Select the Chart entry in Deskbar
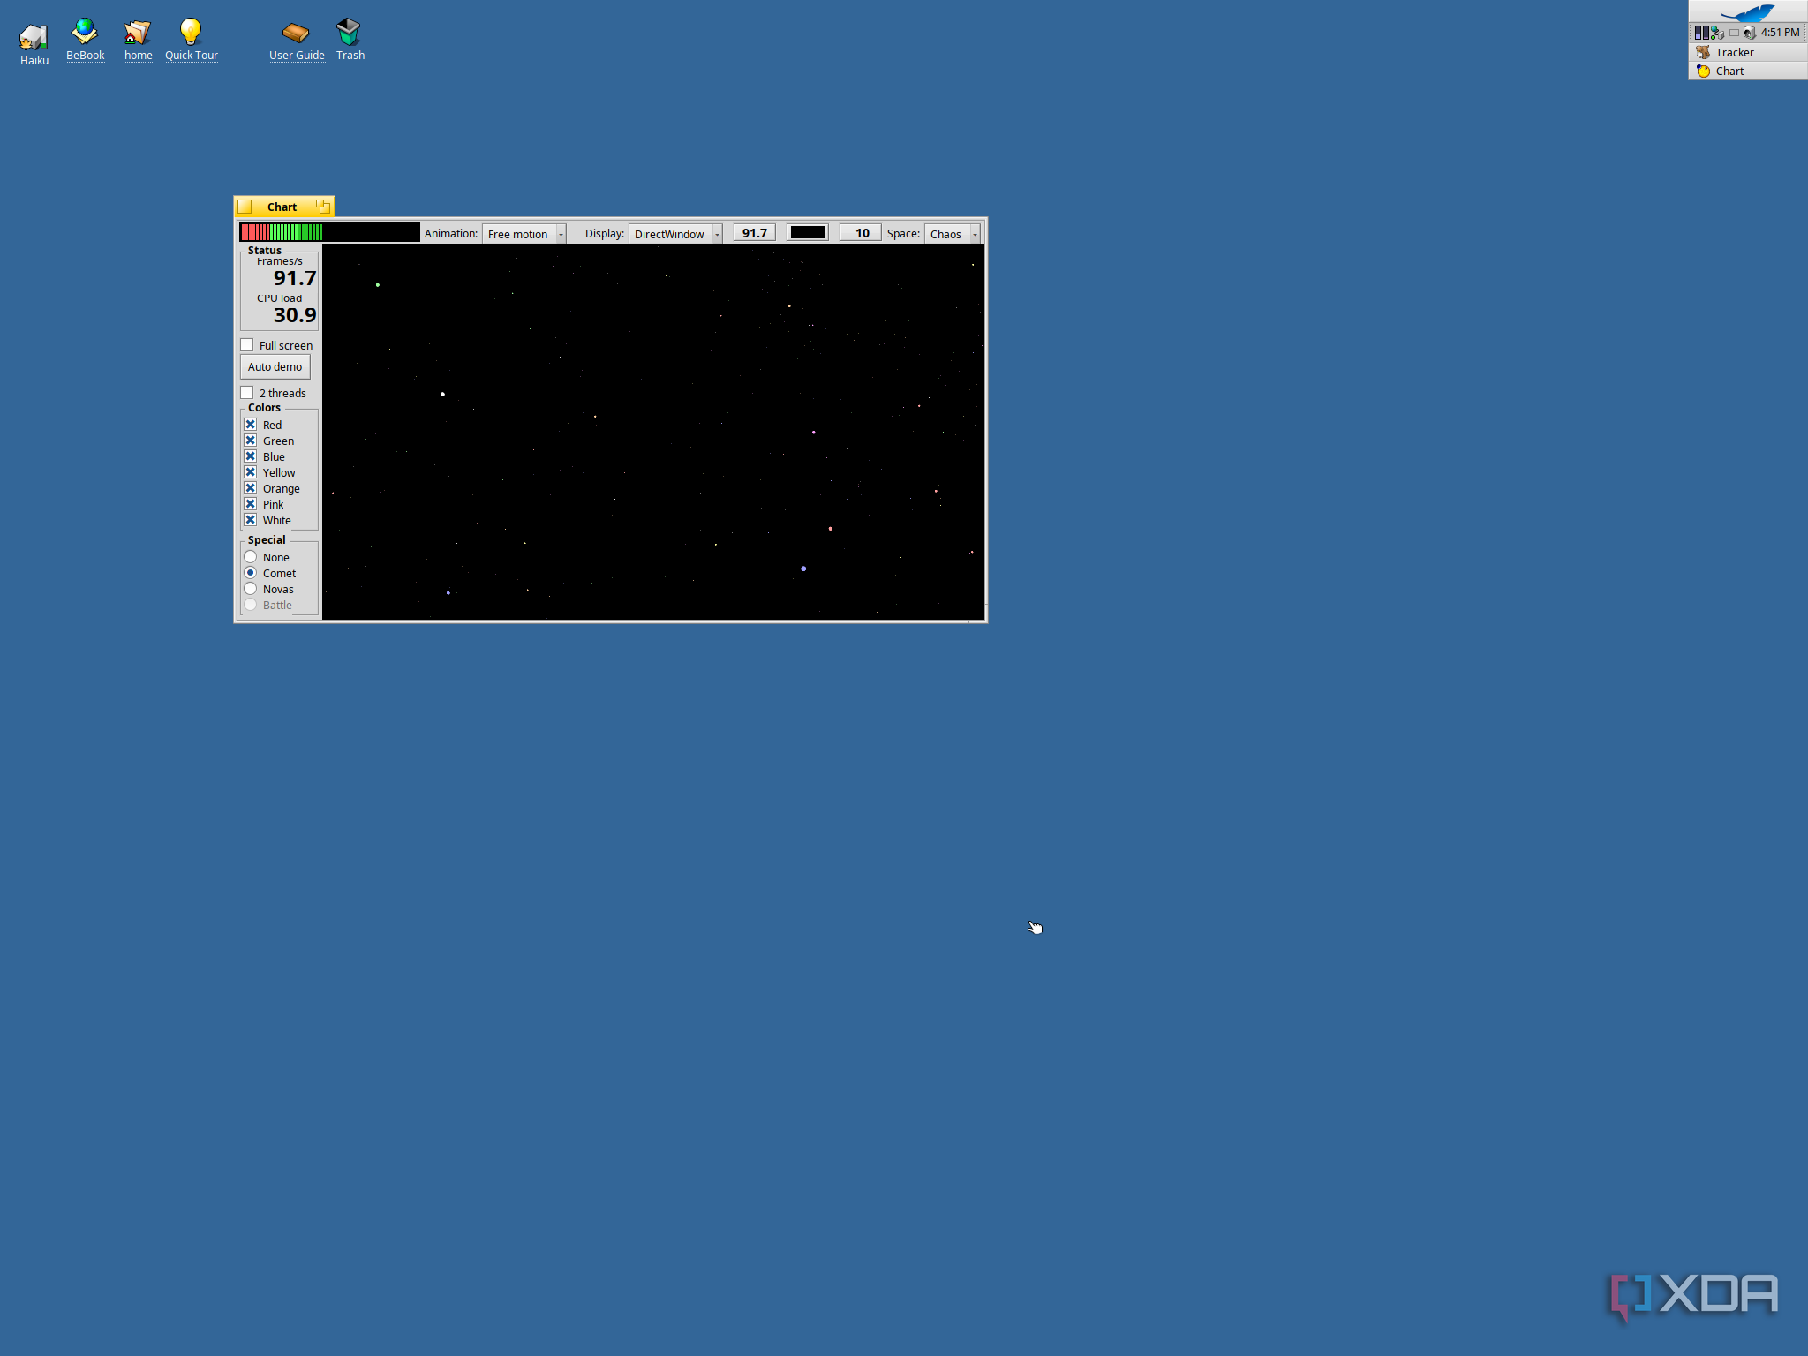 (1747, 71)
